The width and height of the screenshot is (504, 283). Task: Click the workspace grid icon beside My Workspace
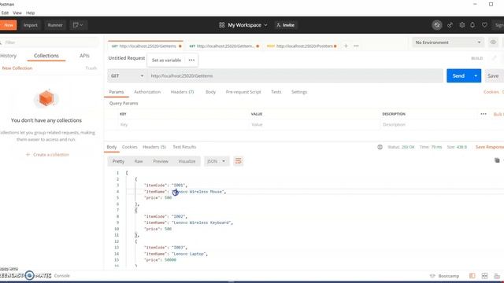point(222,25)
